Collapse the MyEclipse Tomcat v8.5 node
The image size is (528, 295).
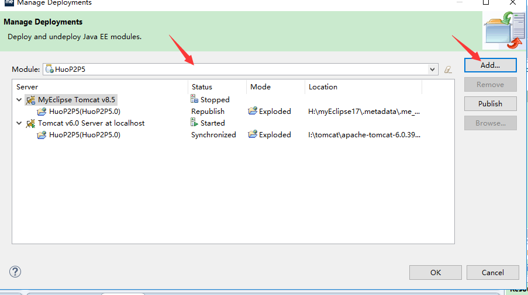click(19, 100)
